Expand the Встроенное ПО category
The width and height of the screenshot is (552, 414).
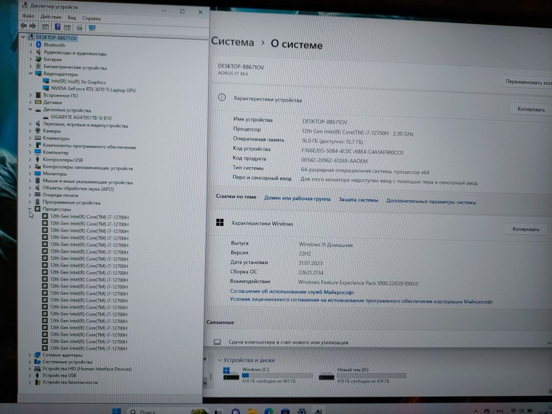tap(31, 95)
